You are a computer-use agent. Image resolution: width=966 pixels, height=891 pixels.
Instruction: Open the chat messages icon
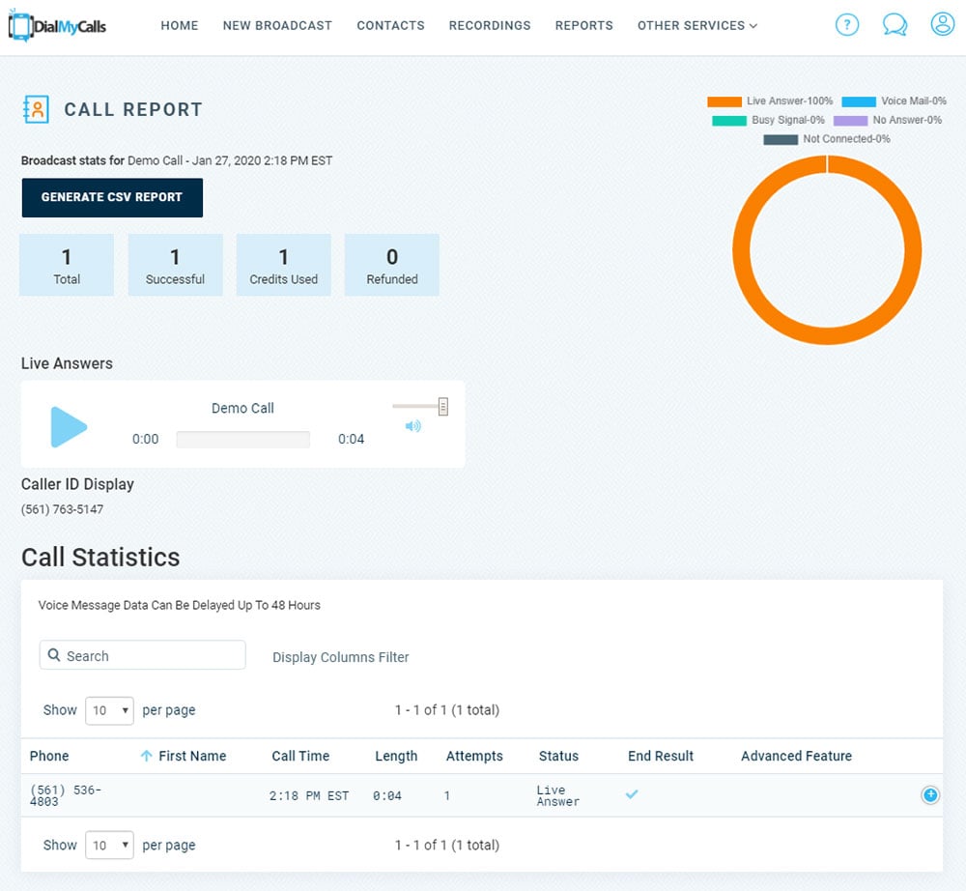[895, 25]
